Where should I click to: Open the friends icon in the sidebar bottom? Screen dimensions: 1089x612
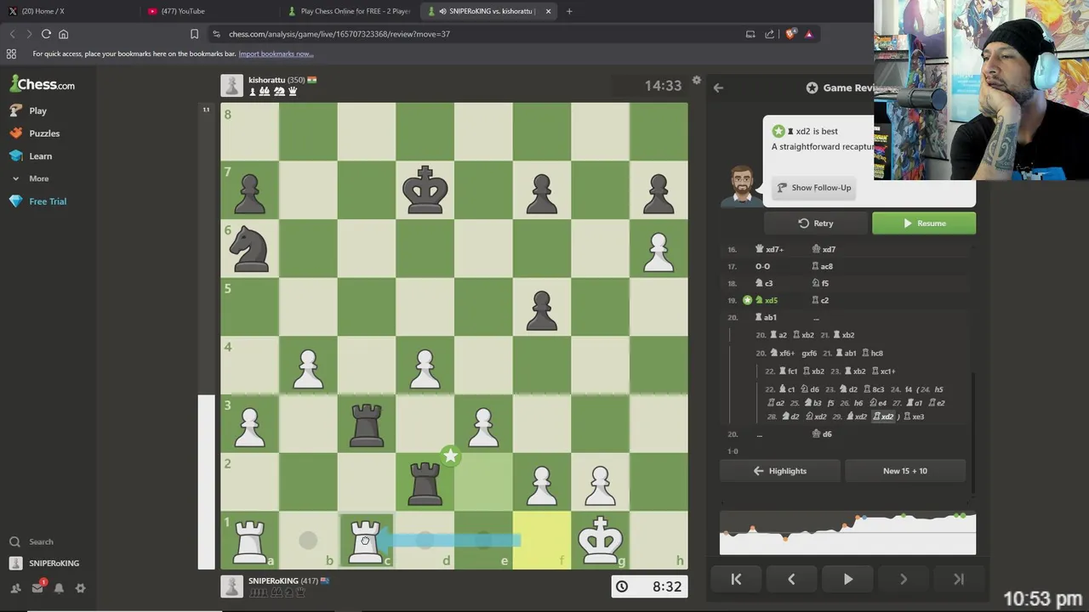[15, 588]
